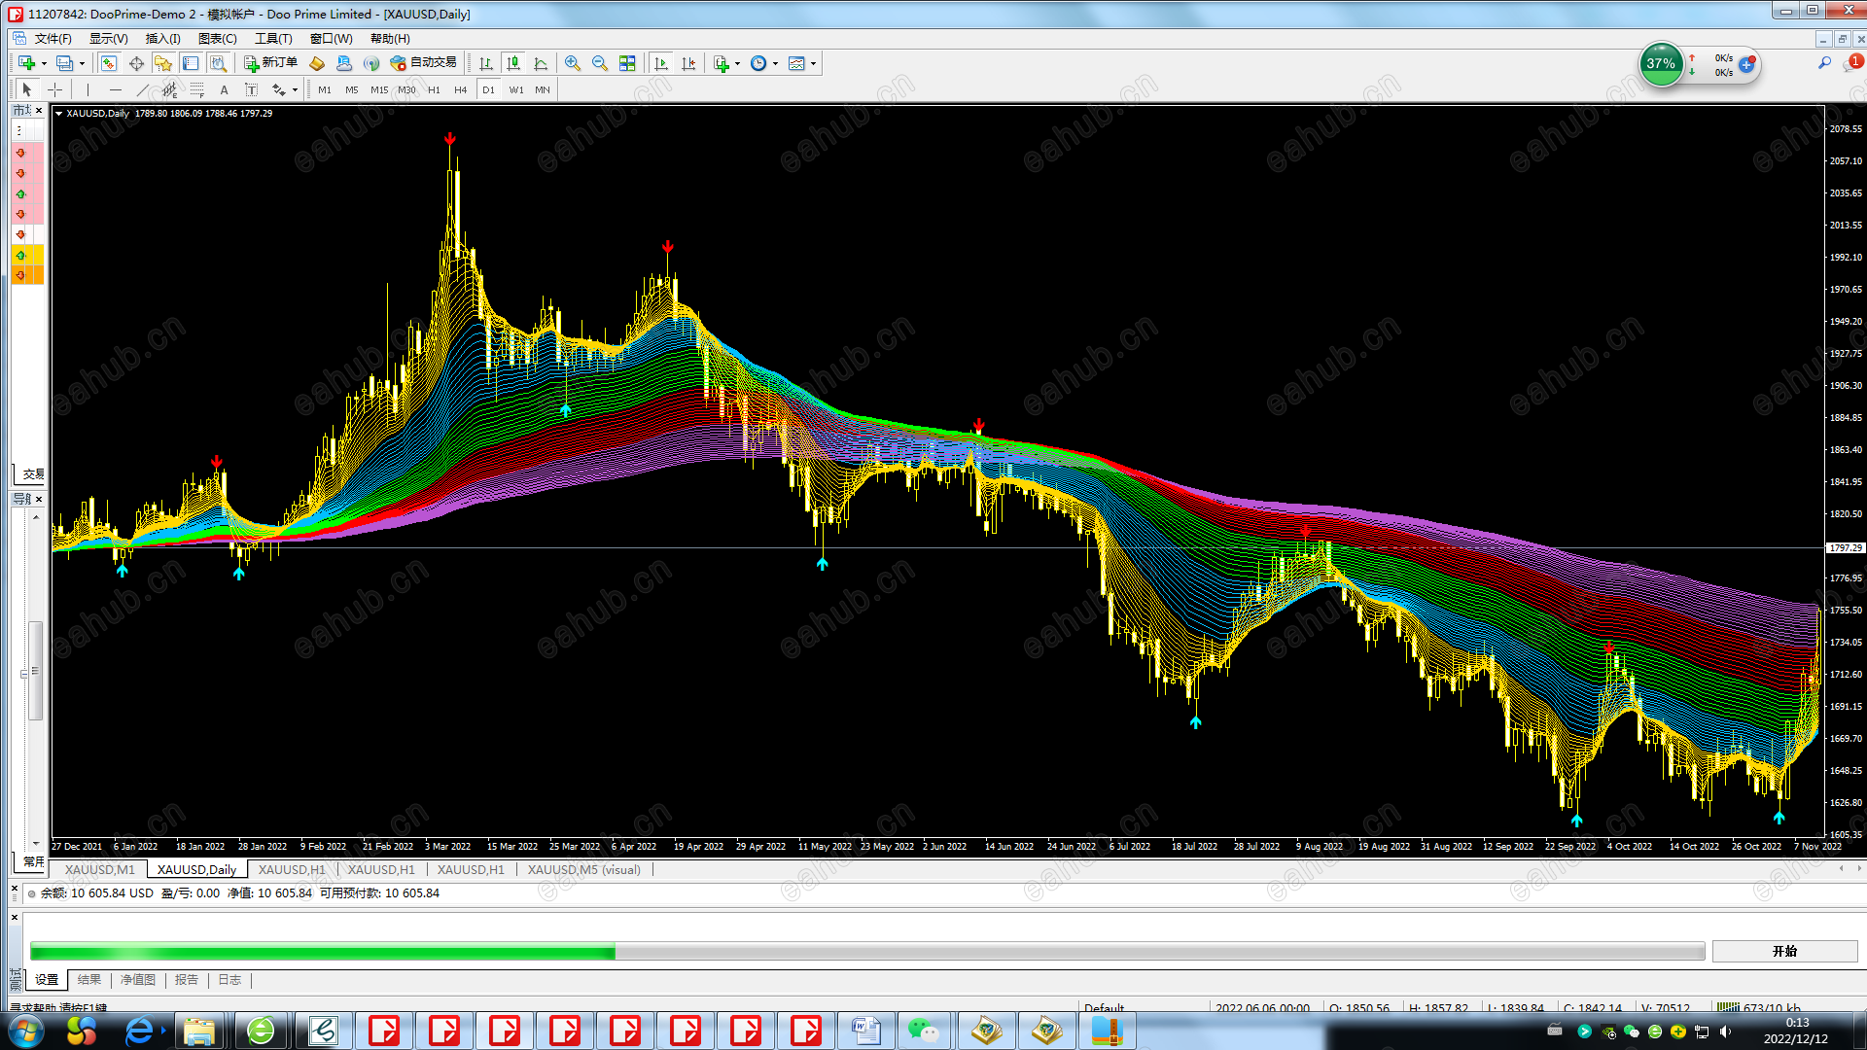Toggle AutoTrading (自动交易) button
Image resolution: width=1867 pixels, height=1050 pixels.
(x=423, y=63)
